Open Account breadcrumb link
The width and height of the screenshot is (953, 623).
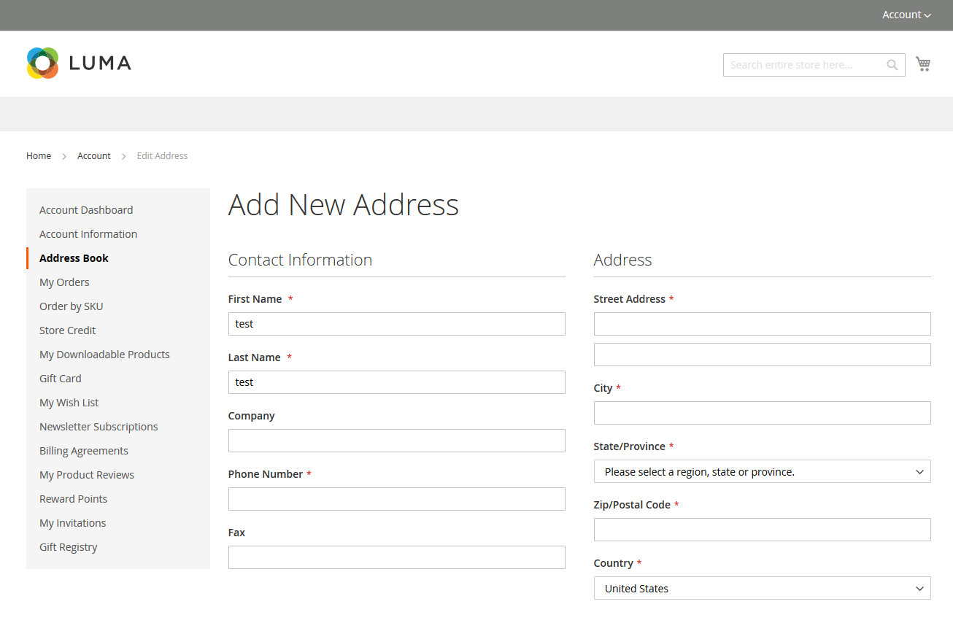pos(94,155)
